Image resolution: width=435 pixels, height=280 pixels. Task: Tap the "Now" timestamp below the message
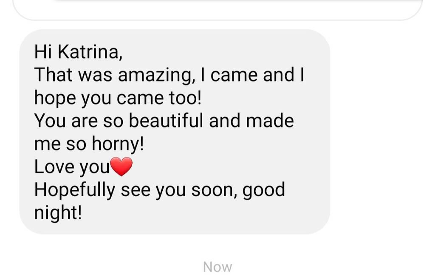217,267
